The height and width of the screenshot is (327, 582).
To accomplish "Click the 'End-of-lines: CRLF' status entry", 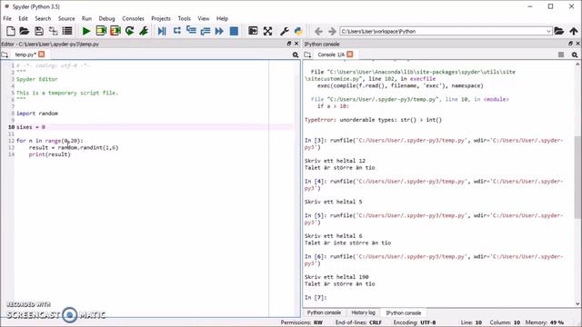I will pyautogui.click(x=358, y=322).
